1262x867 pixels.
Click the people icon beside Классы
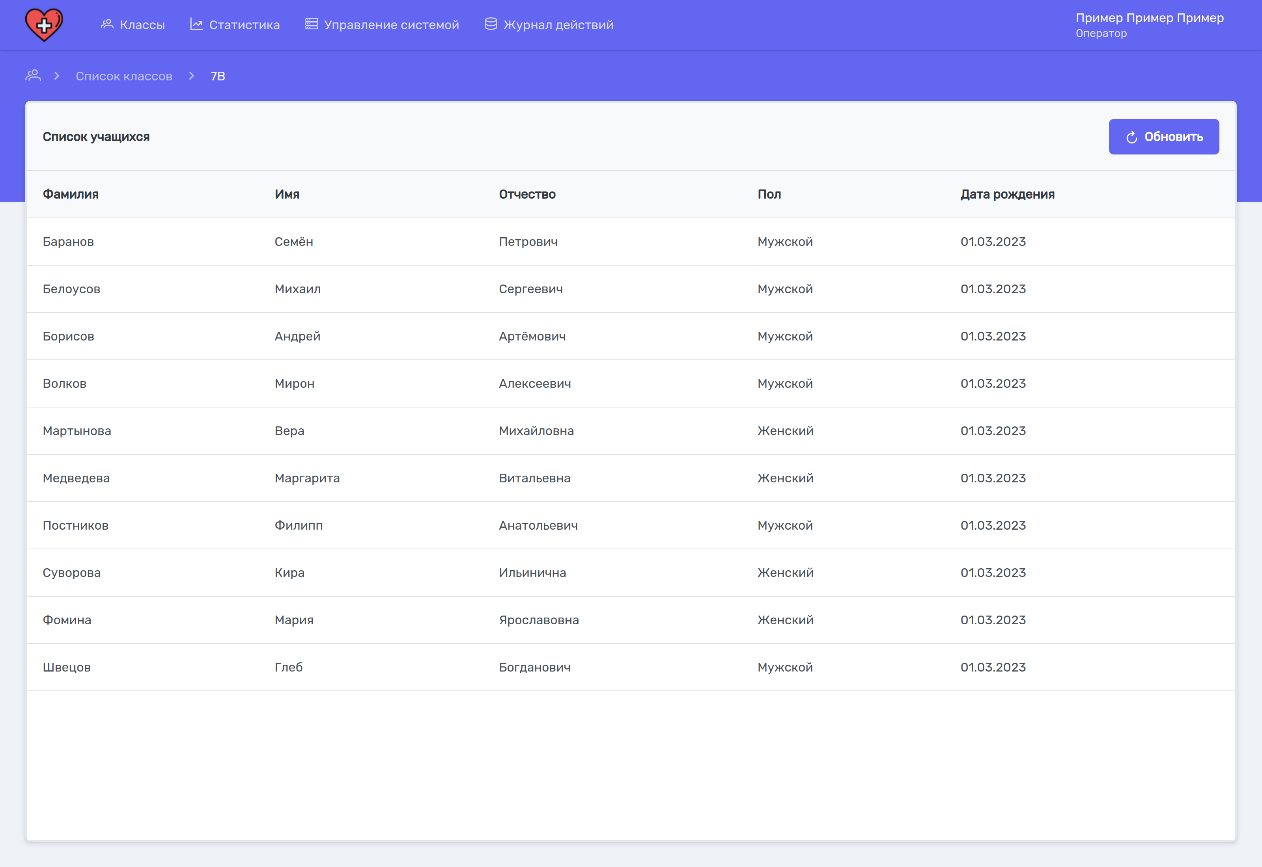point(107,24)
